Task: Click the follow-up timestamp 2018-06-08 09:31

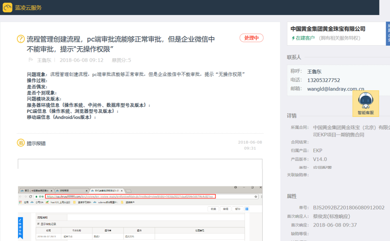Action: click(x=250, y=145)
